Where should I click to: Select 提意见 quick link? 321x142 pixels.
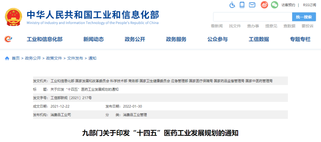[x=271, y=26]
